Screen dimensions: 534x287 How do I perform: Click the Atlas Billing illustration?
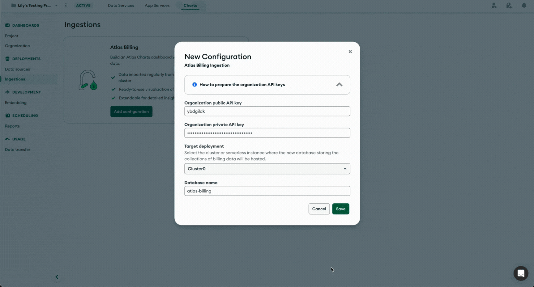coord(88,80)
